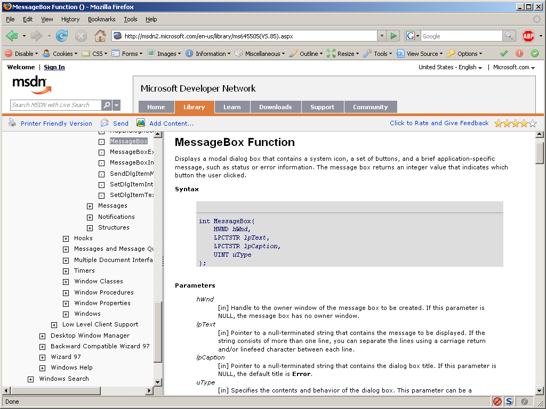The width and height of the screenshot is (546, 409).
Task: Open the Miscellaneous toolbar menu
Action: point(260,54)
